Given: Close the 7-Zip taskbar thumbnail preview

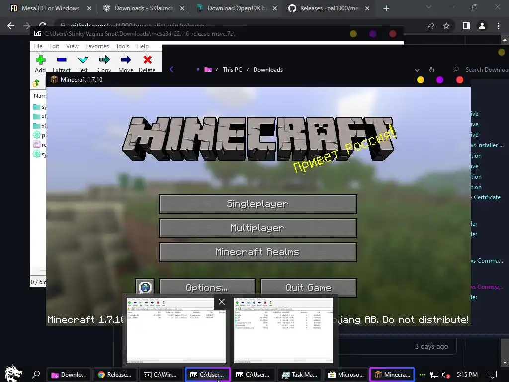Looking at the screenshot, I should tap(222, 302).
